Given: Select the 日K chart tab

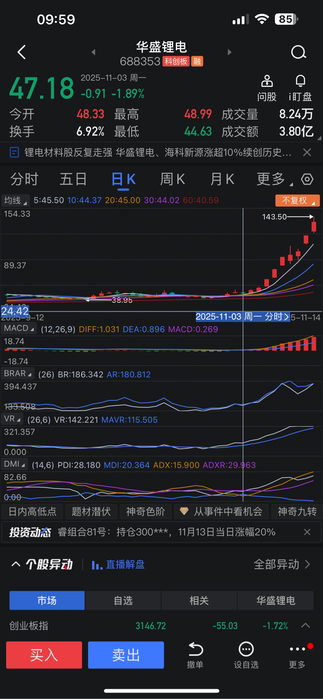Looking at the screenshot, I should [123, 180].
